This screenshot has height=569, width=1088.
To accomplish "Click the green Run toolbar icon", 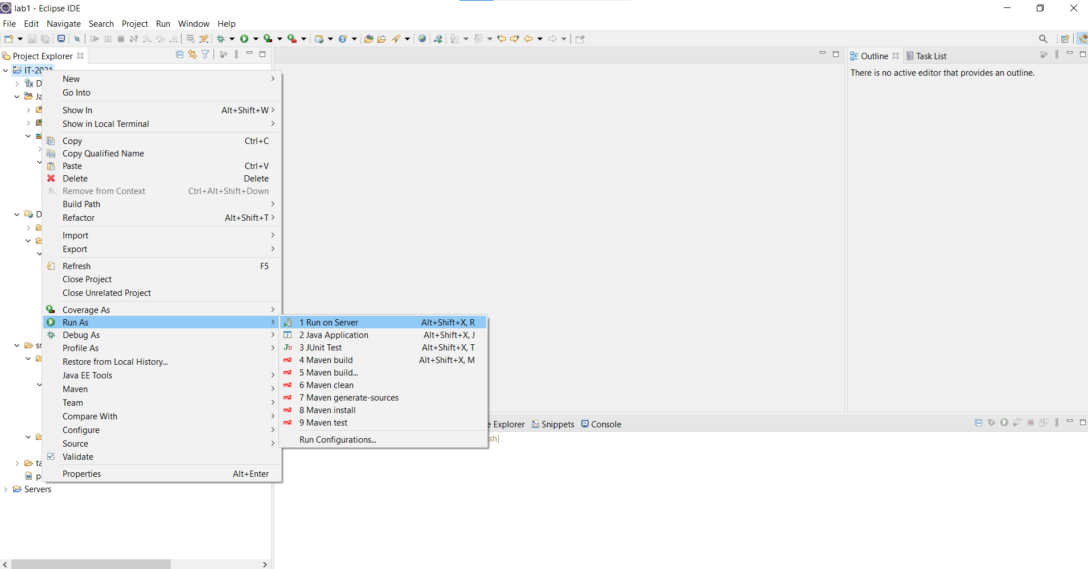I will click(244, 39).
